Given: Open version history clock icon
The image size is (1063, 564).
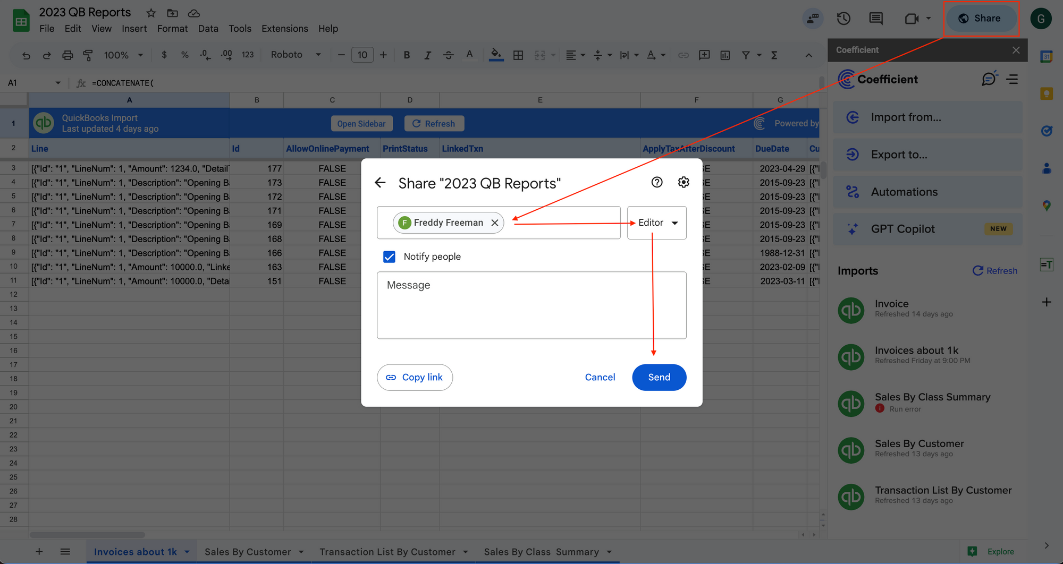Looking at the screenshot, I should point(843,19).
